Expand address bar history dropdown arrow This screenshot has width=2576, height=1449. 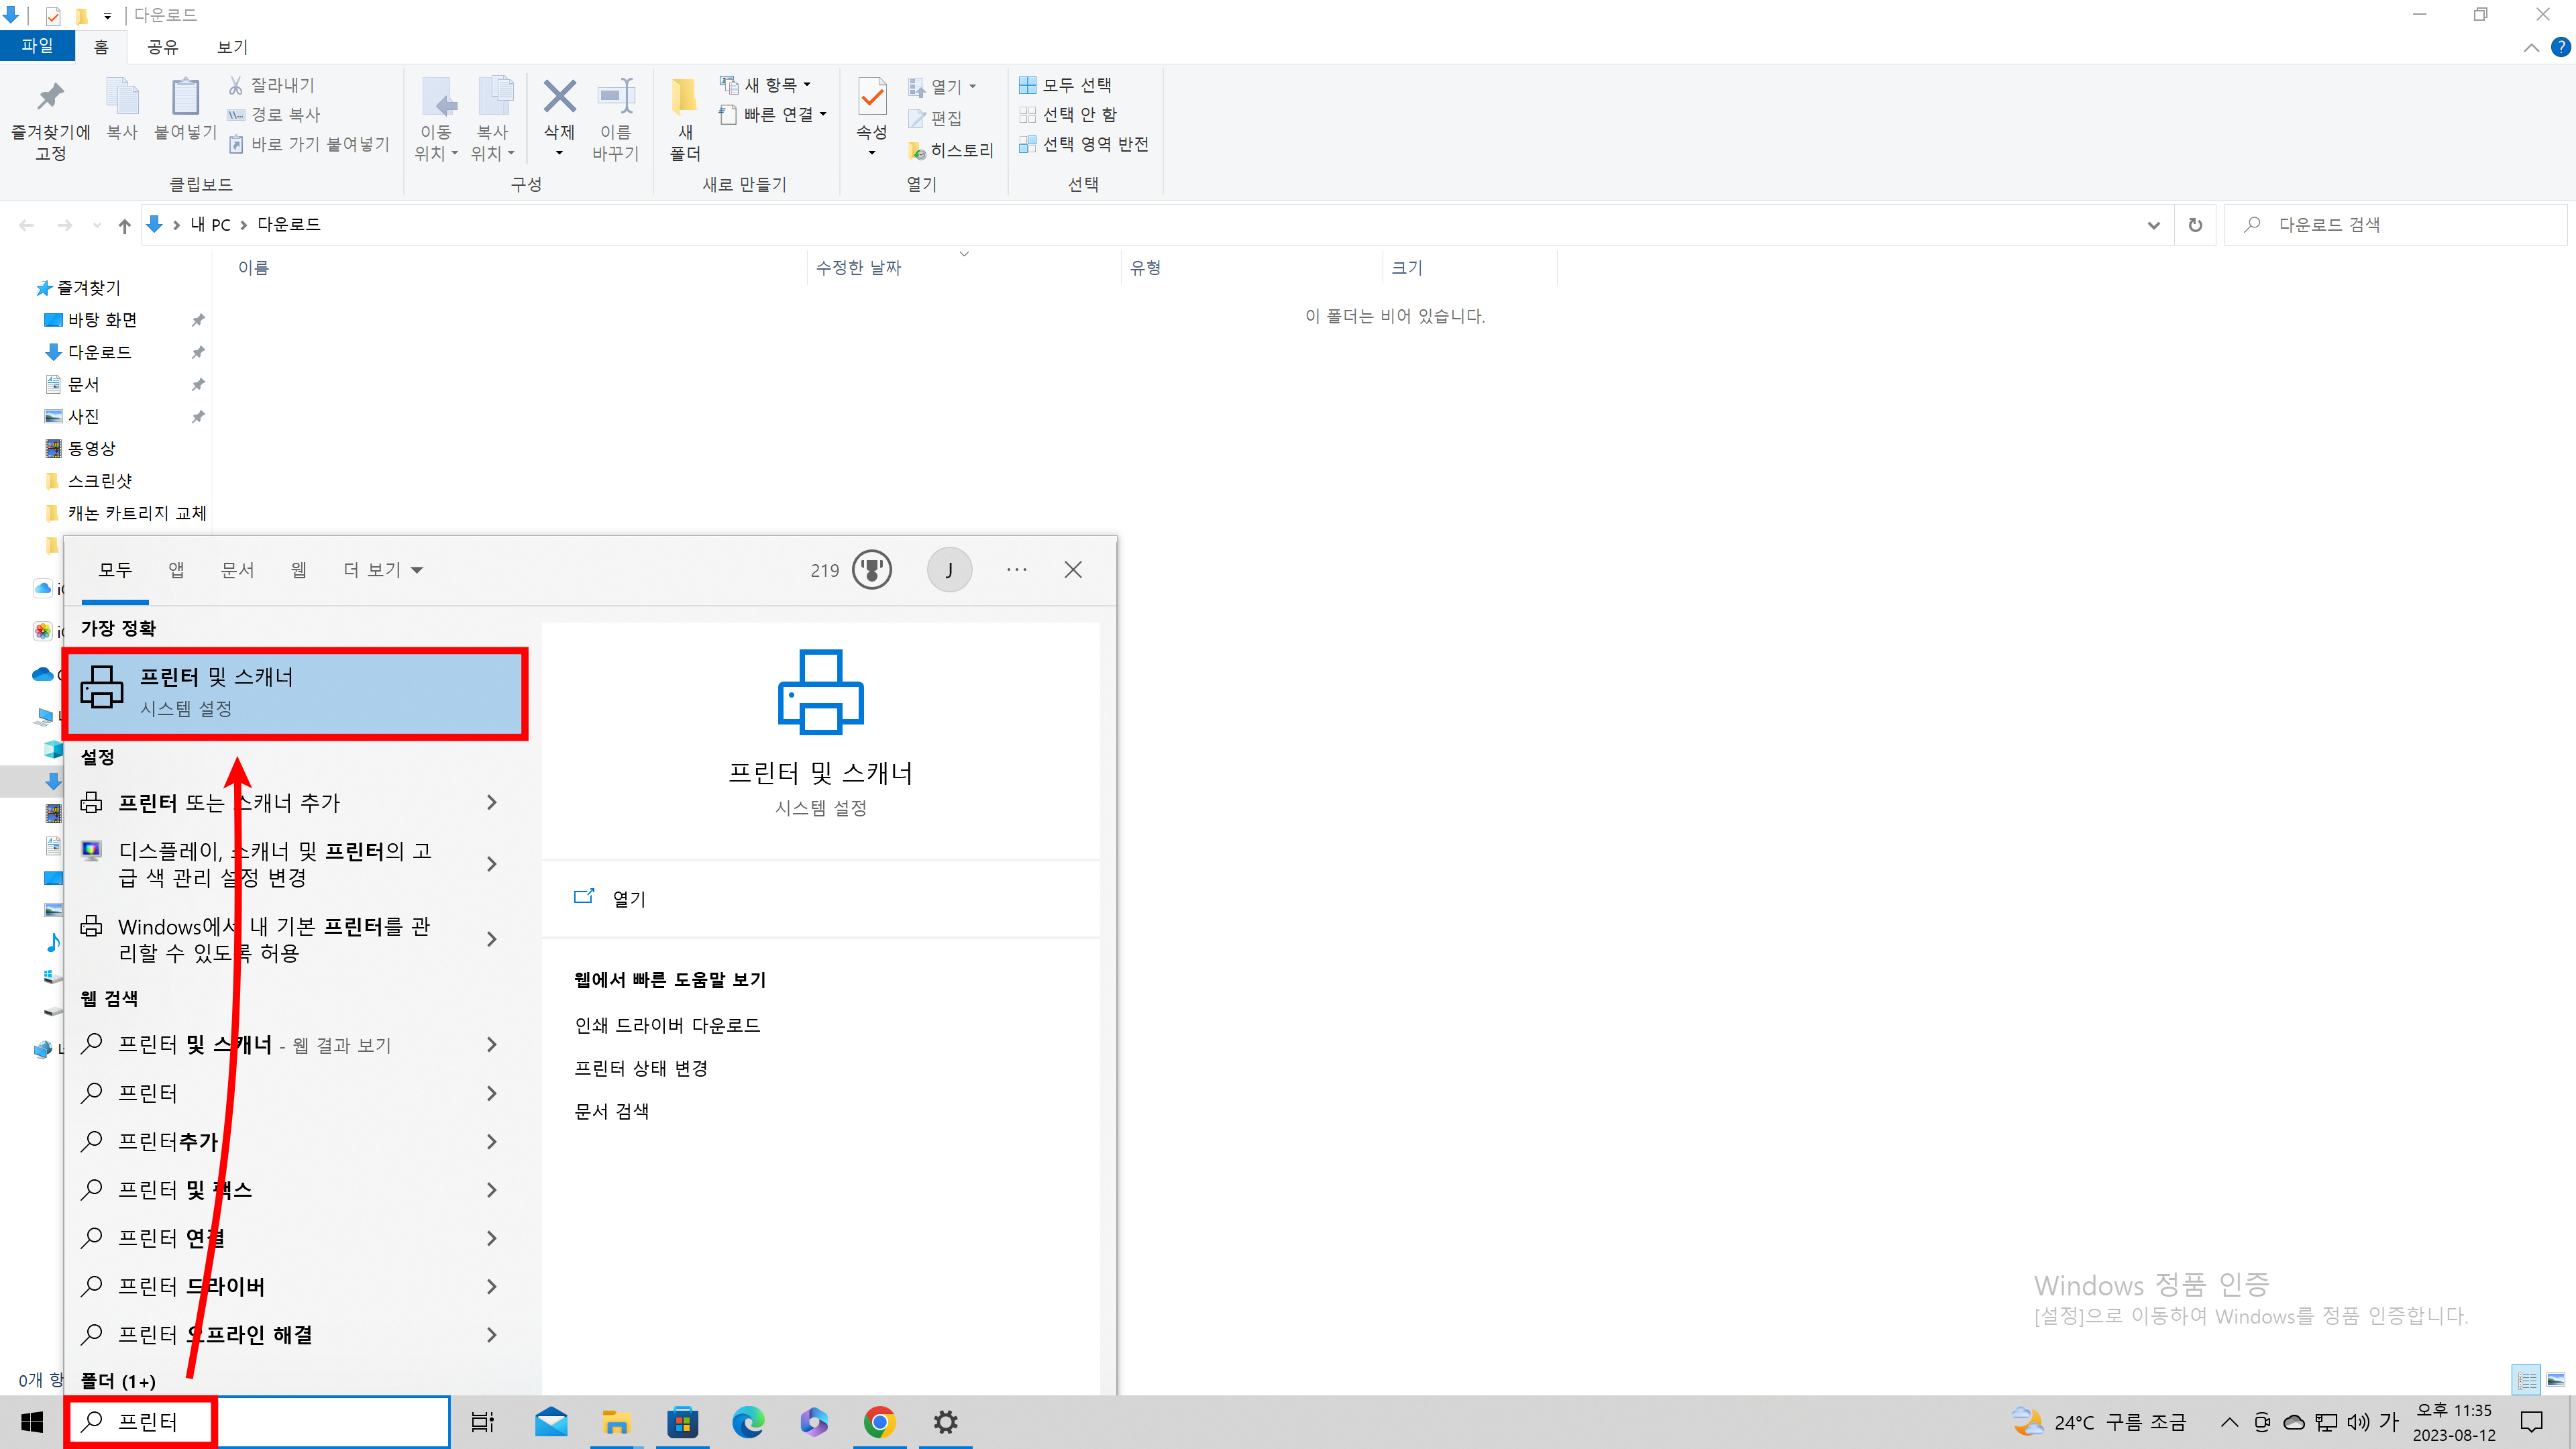point(2153,225)
